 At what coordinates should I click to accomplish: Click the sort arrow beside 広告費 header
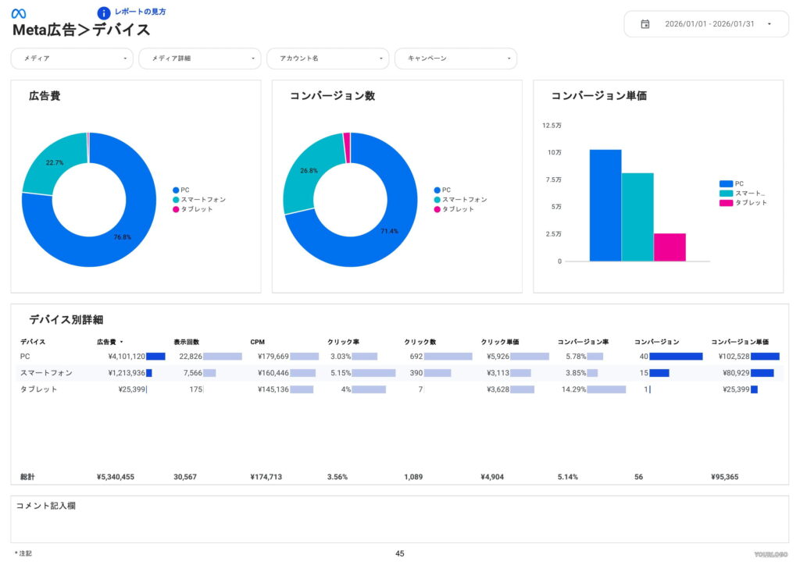(121, 342)
